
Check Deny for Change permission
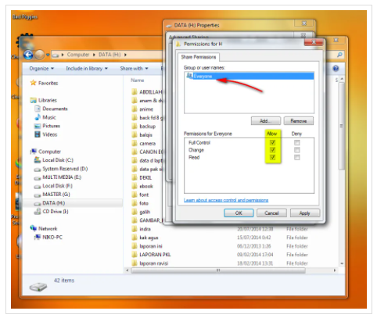click(296, 150)
